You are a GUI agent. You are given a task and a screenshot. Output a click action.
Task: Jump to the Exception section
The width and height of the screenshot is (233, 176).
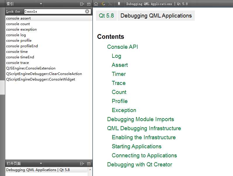[124, 110]
